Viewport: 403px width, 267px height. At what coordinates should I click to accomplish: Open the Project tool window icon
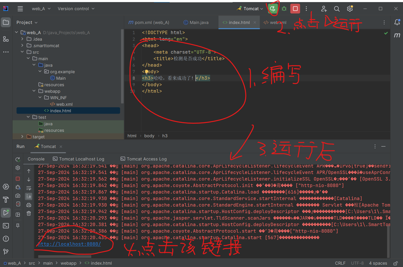(6, 22)
